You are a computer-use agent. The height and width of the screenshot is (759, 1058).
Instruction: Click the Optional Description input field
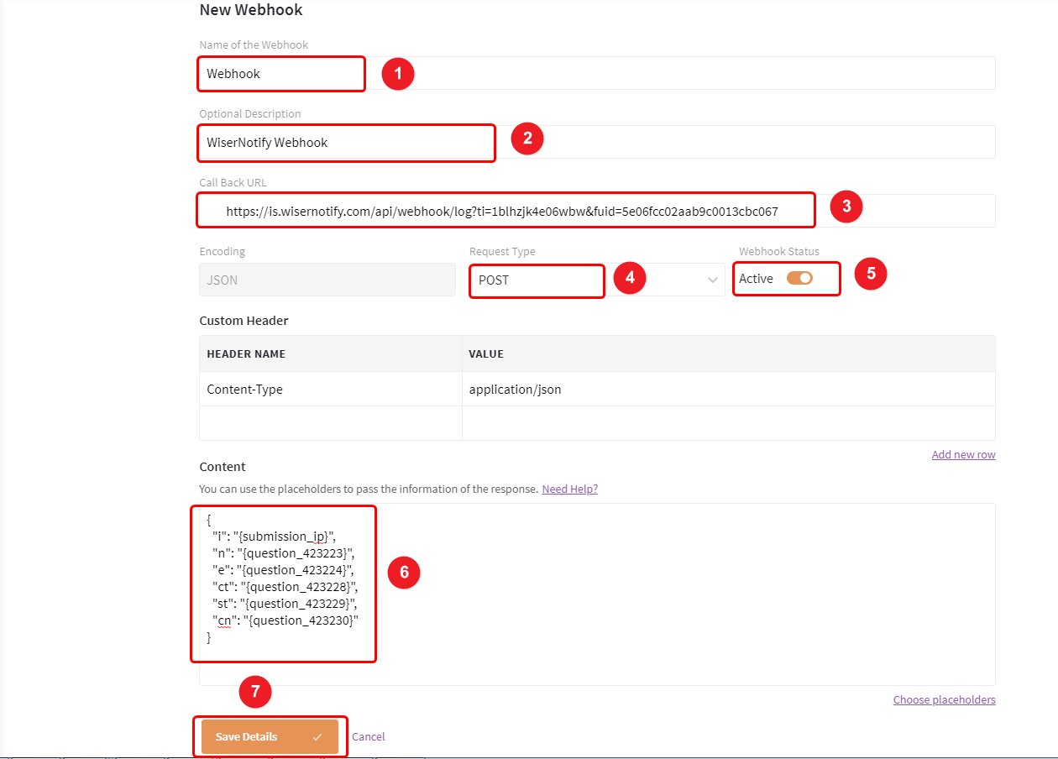[597, 142]
